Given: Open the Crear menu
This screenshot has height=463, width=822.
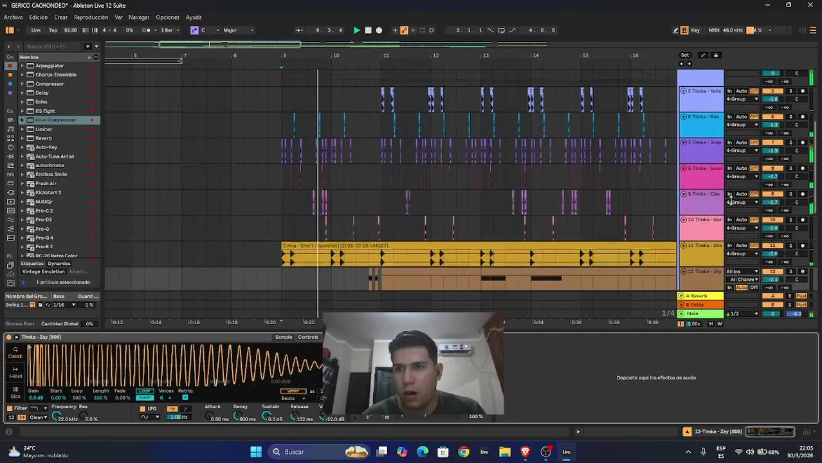Looking at the screenshot, I should click(60, 17).
